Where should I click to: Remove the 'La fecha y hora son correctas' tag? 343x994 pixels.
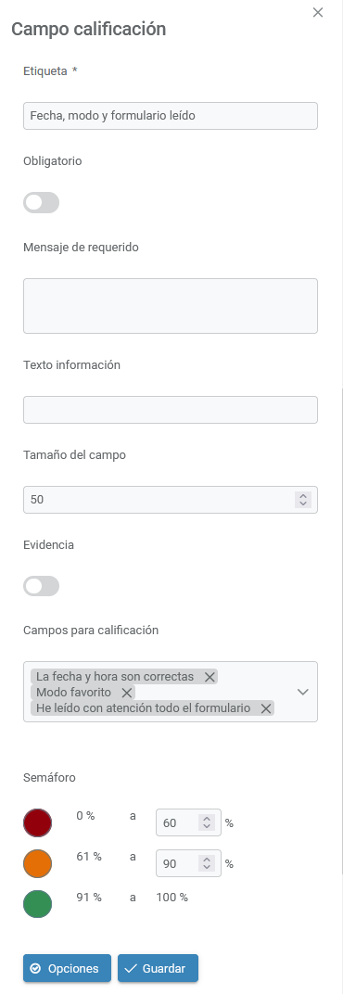pos(210,677)
